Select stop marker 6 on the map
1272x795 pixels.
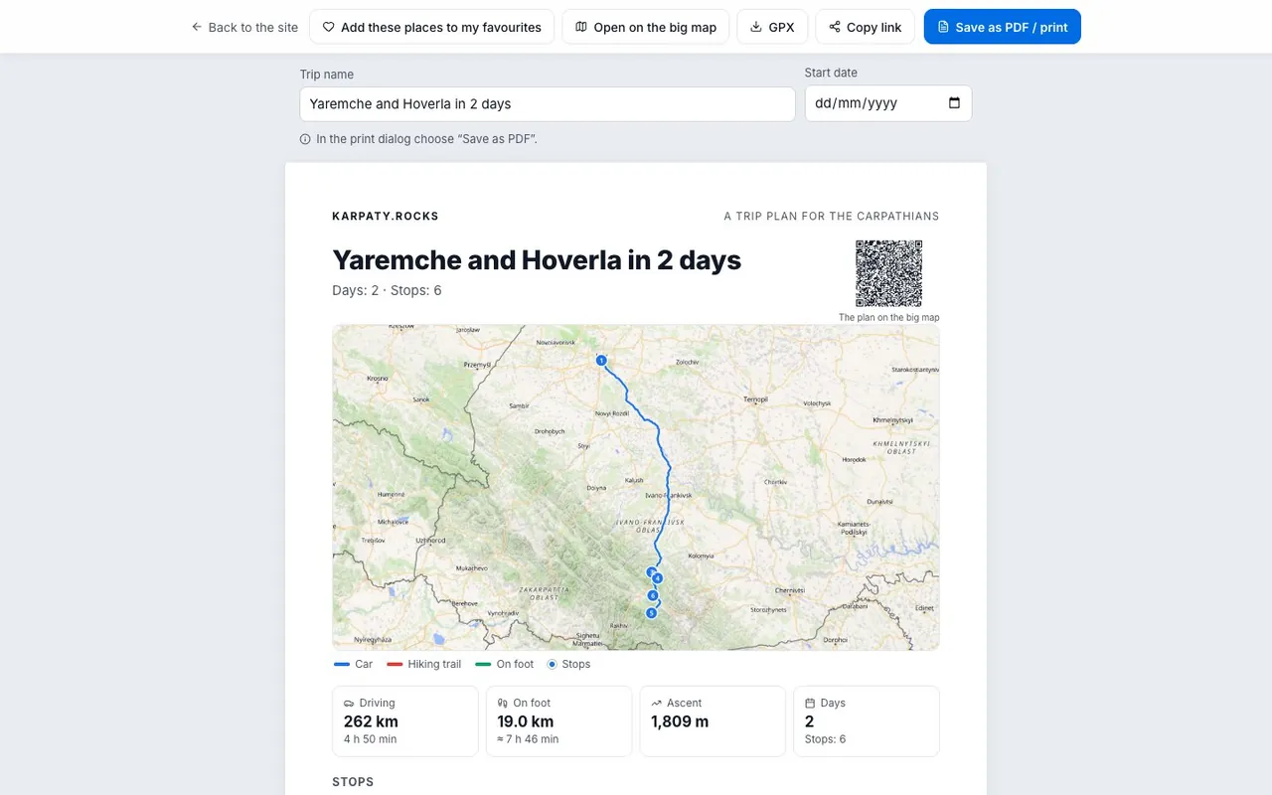tap(653, 595)
